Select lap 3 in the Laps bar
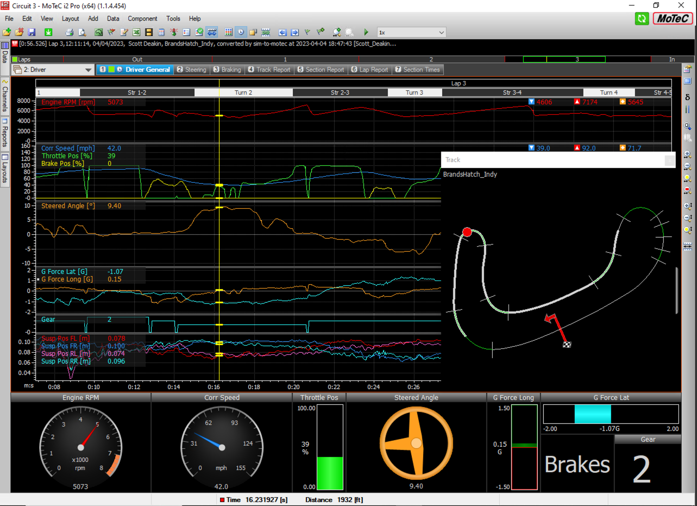Image resolution: width=697 pixels, height=506 pixels. 577,59
